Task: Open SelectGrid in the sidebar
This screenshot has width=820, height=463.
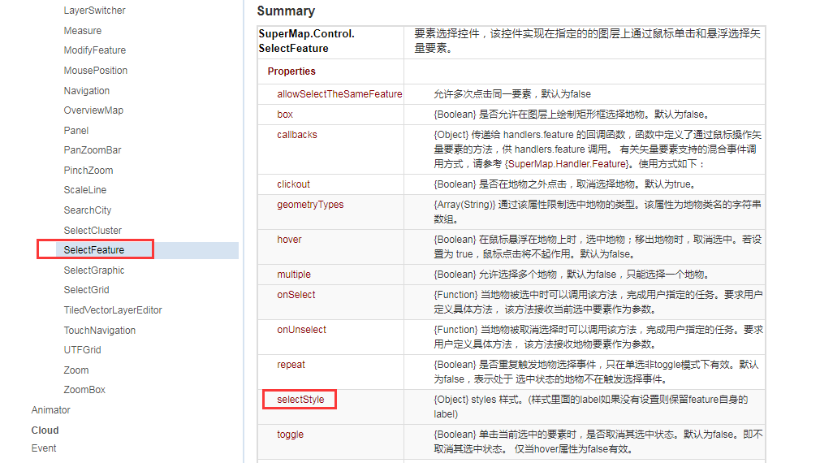Action: (x=86, y=290)
